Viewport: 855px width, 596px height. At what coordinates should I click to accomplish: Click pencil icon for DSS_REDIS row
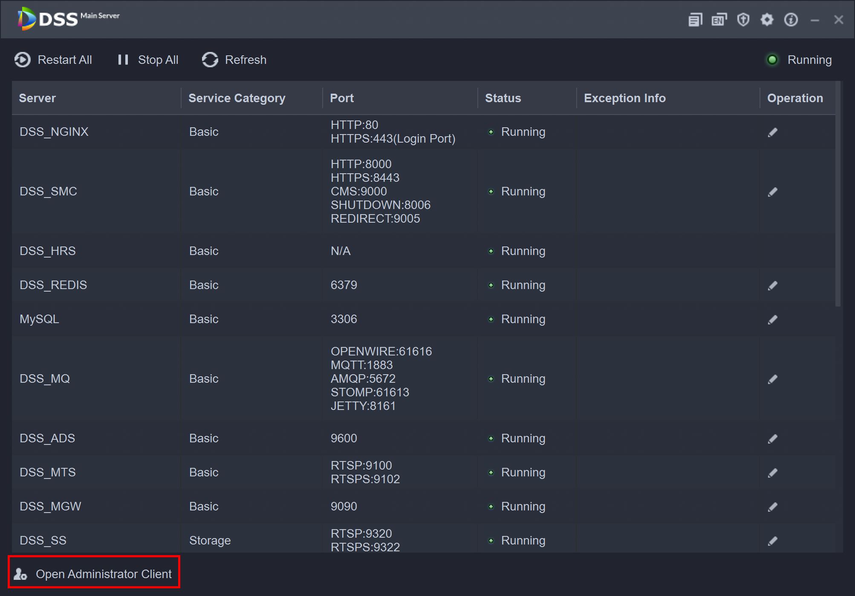click(x=772, y=286)
